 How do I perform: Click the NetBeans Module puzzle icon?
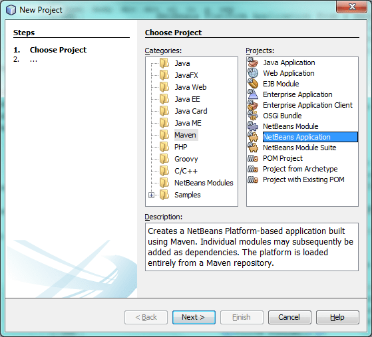(x=253, y=126)
